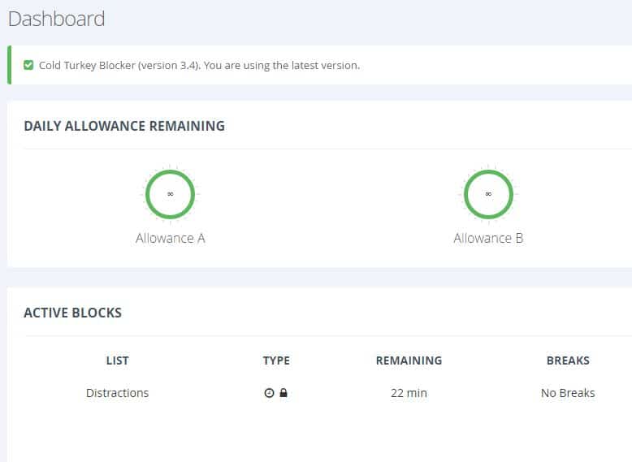Click the green checkmark version status icon

[28, 65]
